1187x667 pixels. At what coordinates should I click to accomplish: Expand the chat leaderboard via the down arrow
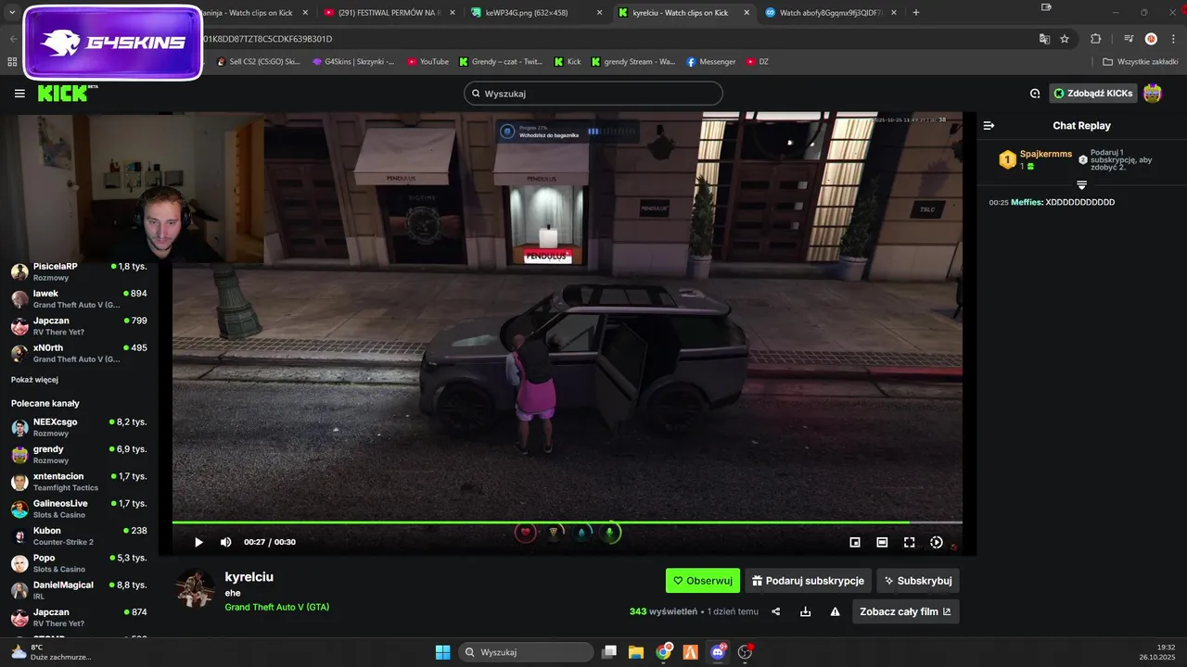1081,185
